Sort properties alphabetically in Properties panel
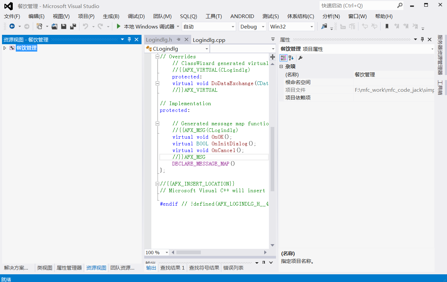447x282 pixels. (x=290, y=58)
